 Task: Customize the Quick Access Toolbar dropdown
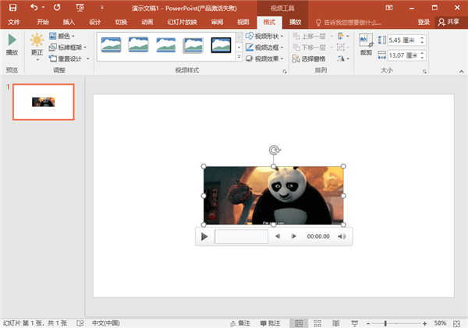pos(102,8)
